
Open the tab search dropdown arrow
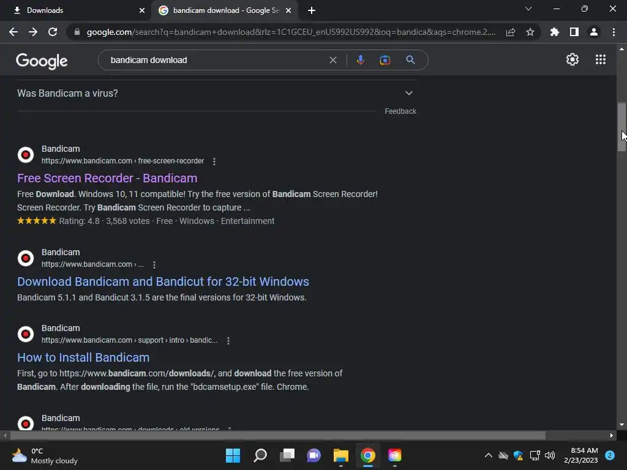[528, 9]
